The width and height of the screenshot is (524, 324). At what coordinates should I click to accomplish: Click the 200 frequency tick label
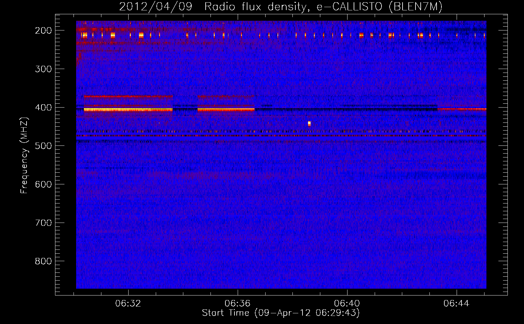tap(43, 30)
